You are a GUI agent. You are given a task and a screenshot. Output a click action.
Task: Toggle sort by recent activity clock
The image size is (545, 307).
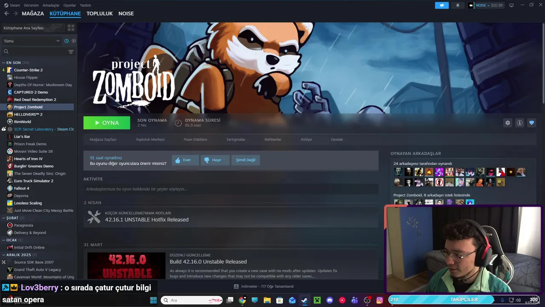(x=66, y=41)
